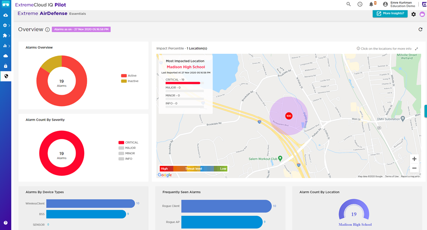Click the More Insights? button
Image resolution: width=427 pixels, height=230 pixels.
tap(390, 13)
